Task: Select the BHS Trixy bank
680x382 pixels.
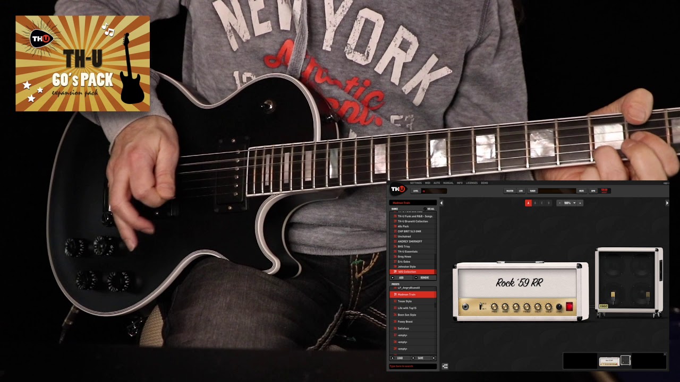Action: tap(413, 247)
